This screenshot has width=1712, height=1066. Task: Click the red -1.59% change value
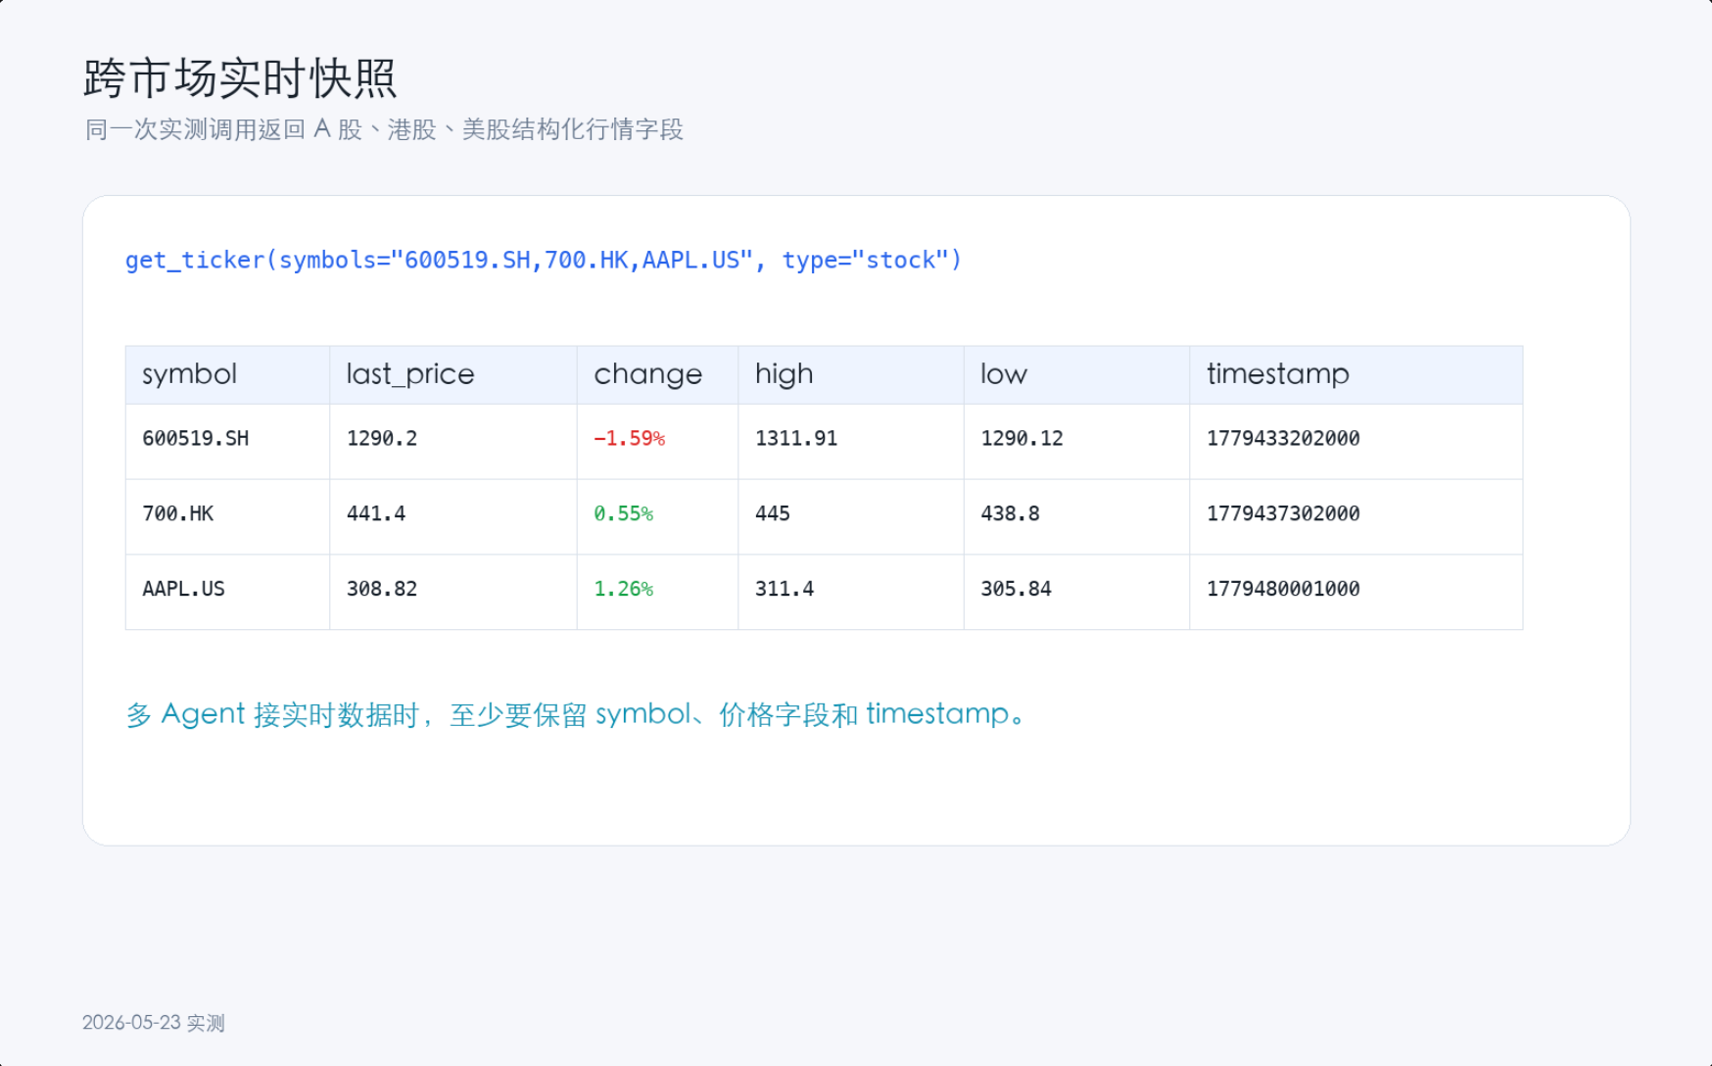pos(630,439)
